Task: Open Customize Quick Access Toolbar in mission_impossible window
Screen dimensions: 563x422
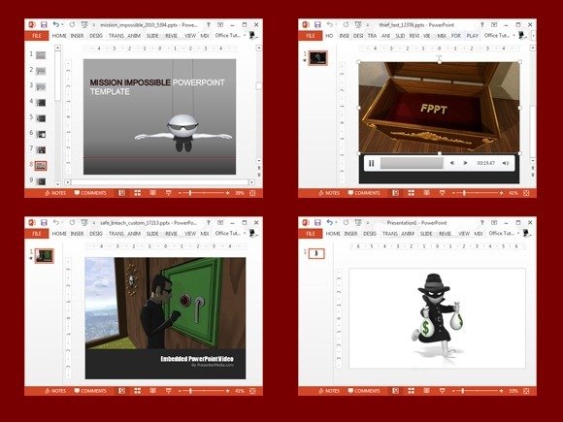Action: pos(94,25)
